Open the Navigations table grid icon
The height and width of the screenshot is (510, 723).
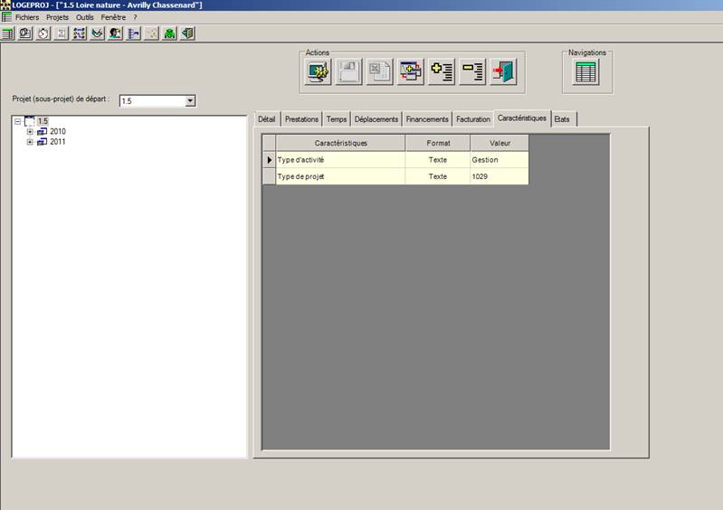(x=586, y=72)
